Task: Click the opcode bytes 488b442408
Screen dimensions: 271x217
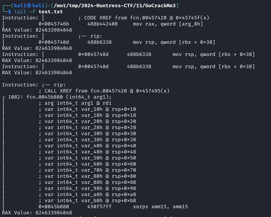Action: [x=103, y=24]
